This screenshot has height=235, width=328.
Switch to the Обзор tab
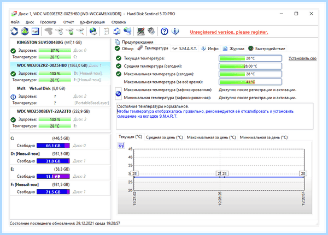(124, 49)
